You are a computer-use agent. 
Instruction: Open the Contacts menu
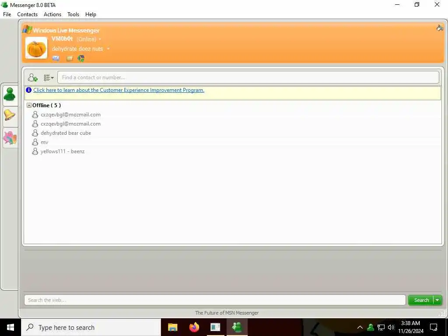(28, 14)
